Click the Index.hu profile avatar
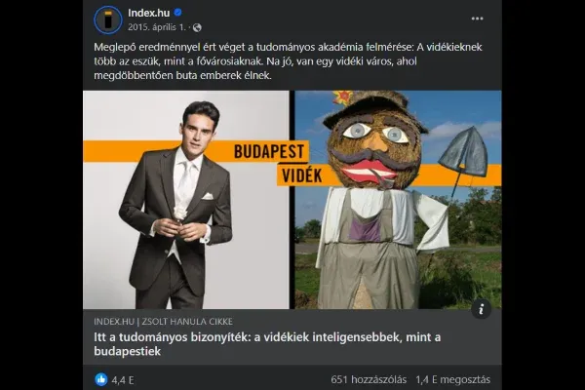 (x=108, y=19)
